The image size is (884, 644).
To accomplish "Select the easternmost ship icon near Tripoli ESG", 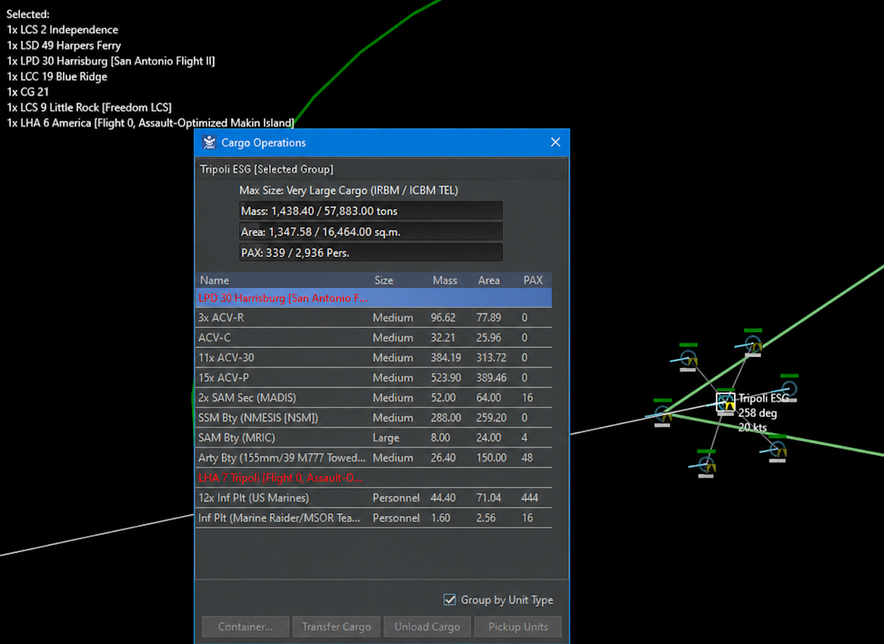I will click(x=789, y=389).
